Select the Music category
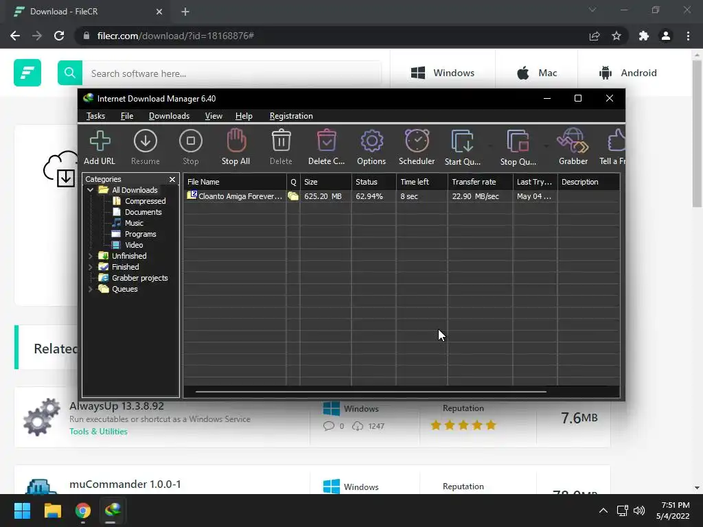 tap(134, 223)
